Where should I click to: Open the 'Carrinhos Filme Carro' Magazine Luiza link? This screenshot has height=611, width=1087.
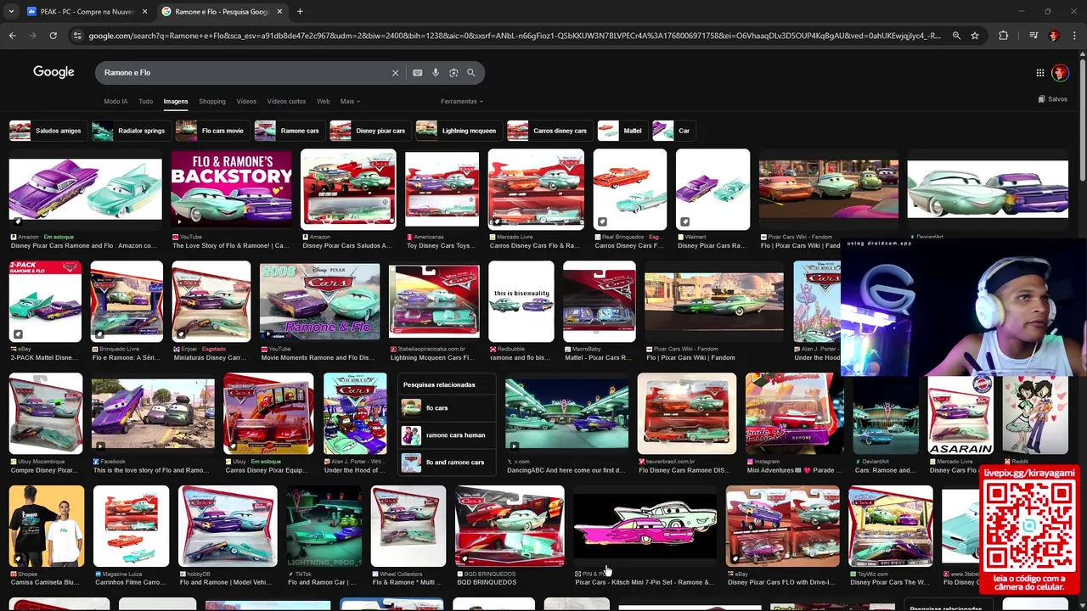(x=130, y=582)
